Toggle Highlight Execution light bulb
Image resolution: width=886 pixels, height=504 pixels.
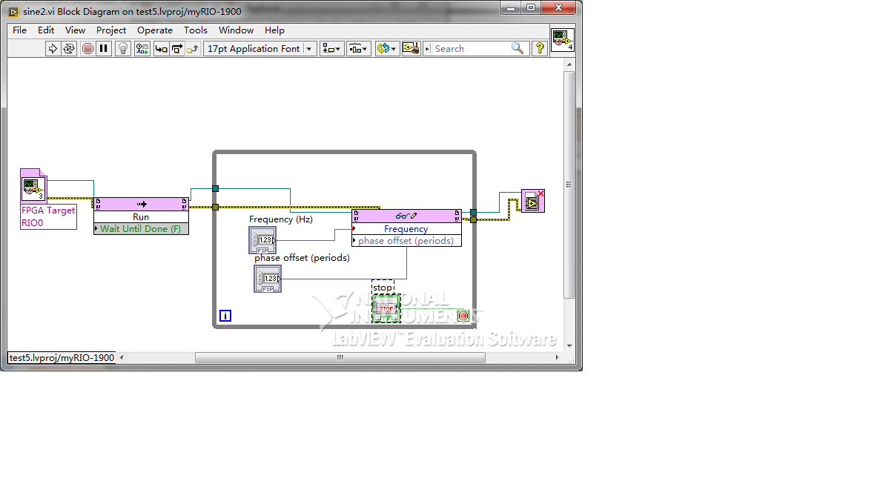point(122,49)
